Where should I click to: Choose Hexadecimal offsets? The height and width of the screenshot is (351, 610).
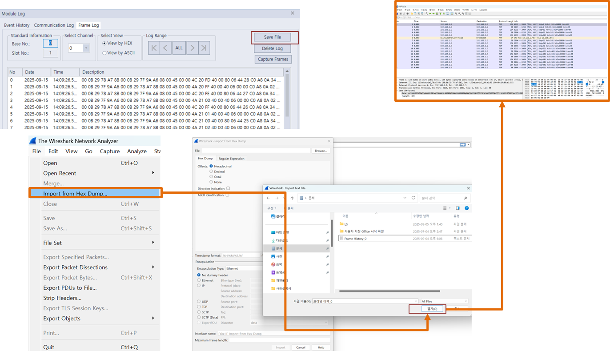[221, 166]
